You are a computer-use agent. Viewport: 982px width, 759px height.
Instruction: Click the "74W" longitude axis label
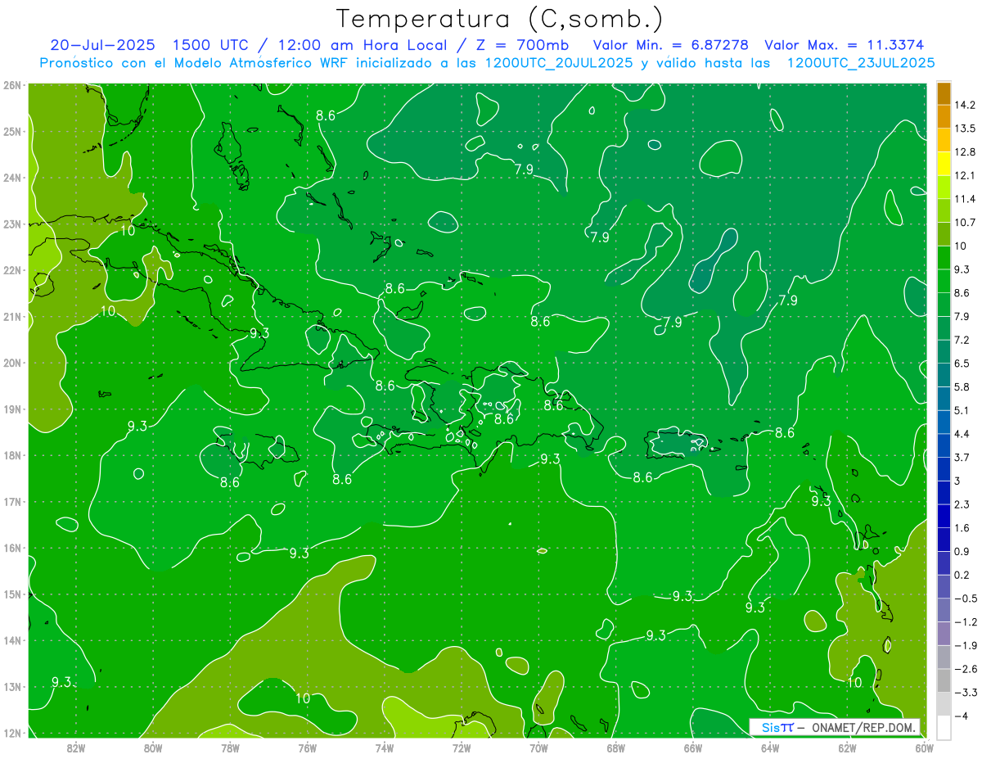[384, 748]
